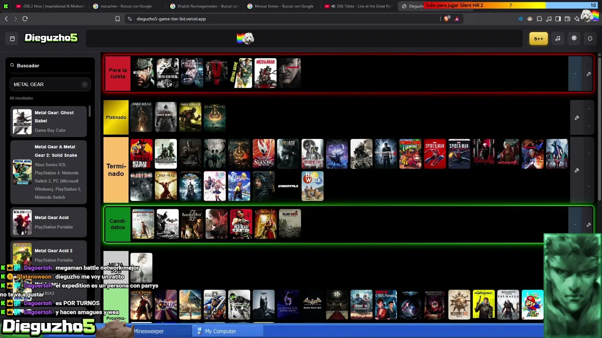Clear the search field with the X icon
Image resolution: width=602 pixels, height=338 pixels.
pos(85,84)
